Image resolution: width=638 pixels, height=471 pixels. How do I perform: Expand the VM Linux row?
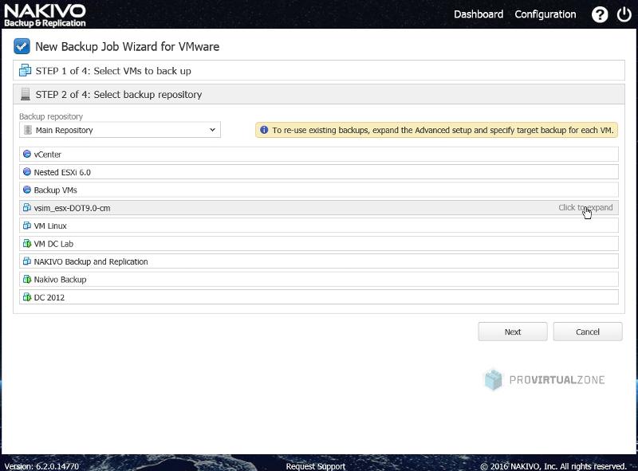coord(318,226)
